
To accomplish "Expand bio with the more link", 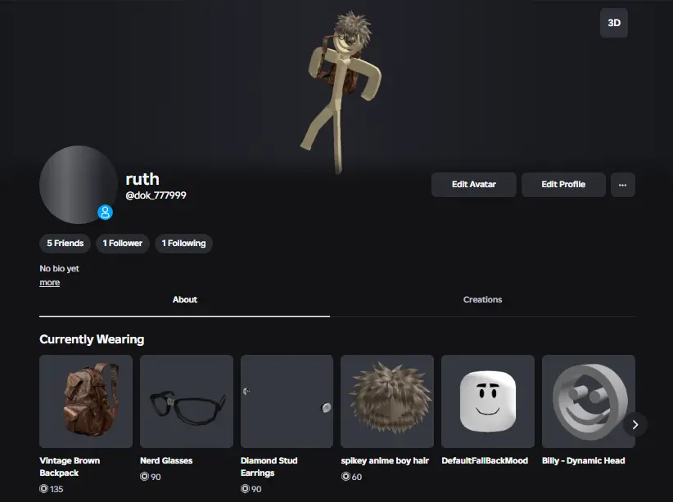I will click(x=50, y=283).
